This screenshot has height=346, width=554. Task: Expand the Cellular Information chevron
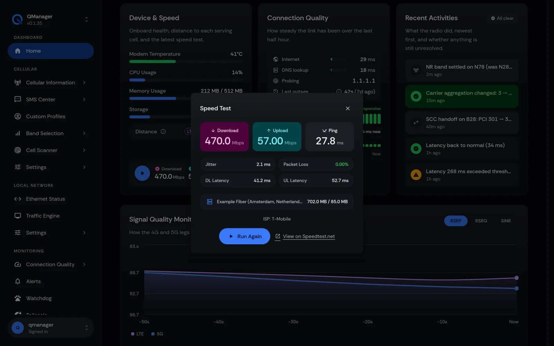[84, 82]
